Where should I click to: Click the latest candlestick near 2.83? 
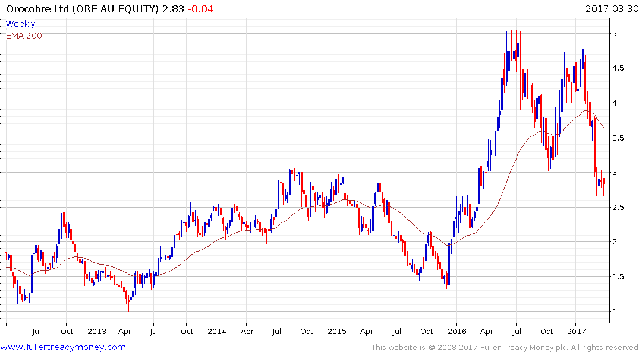point(603,182)
